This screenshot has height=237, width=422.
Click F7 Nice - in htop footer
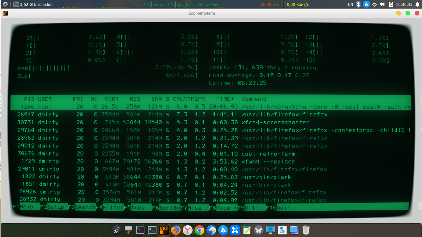195,207
